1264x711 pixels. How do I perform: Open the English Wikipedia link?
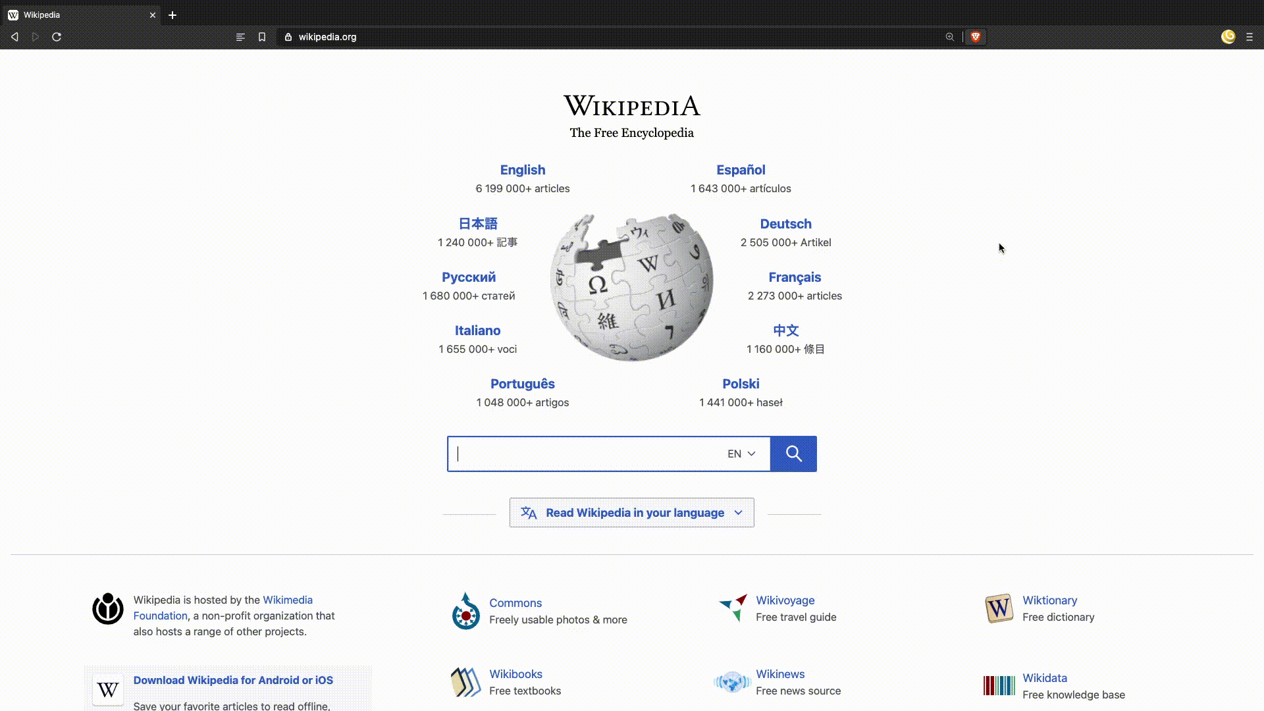tap(522, 170)
